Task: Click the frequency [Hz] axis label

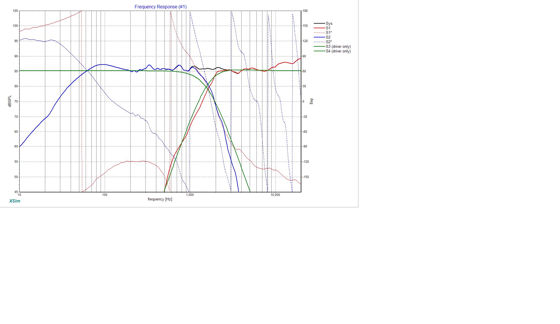Action: pos(160,199)
